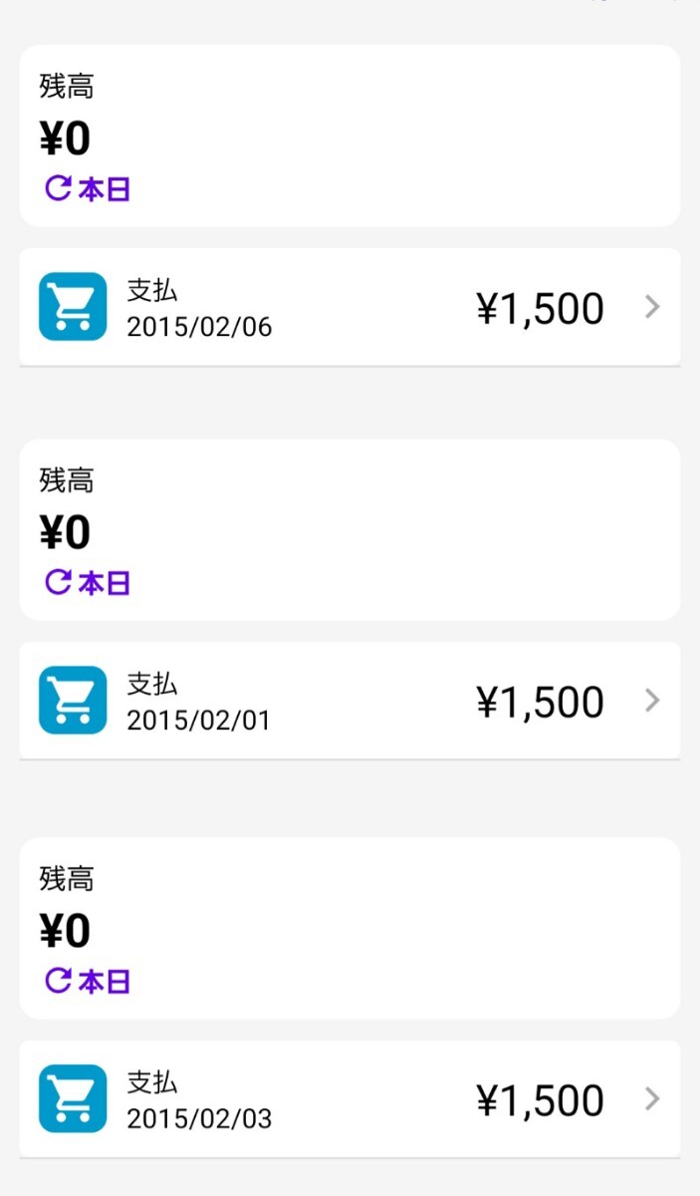Click the refresh icon above the 2015/02/03 payment
Viewport: 700px width, 1196px height.
[58, 981]
